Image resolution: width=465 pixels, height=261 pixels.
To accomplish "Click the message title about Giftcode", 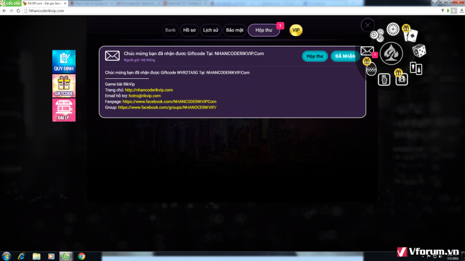I will click(x=194, y=53).
